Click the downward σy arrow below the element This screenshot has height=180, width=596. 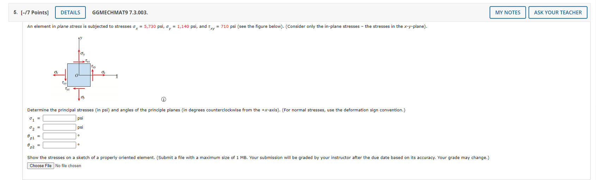pos(79,94)
